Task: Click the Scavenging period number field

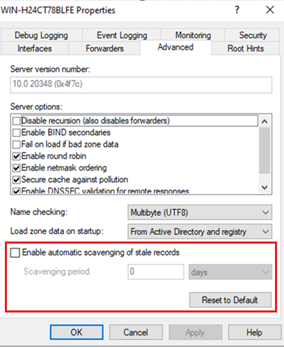Action: pos(156,271)
